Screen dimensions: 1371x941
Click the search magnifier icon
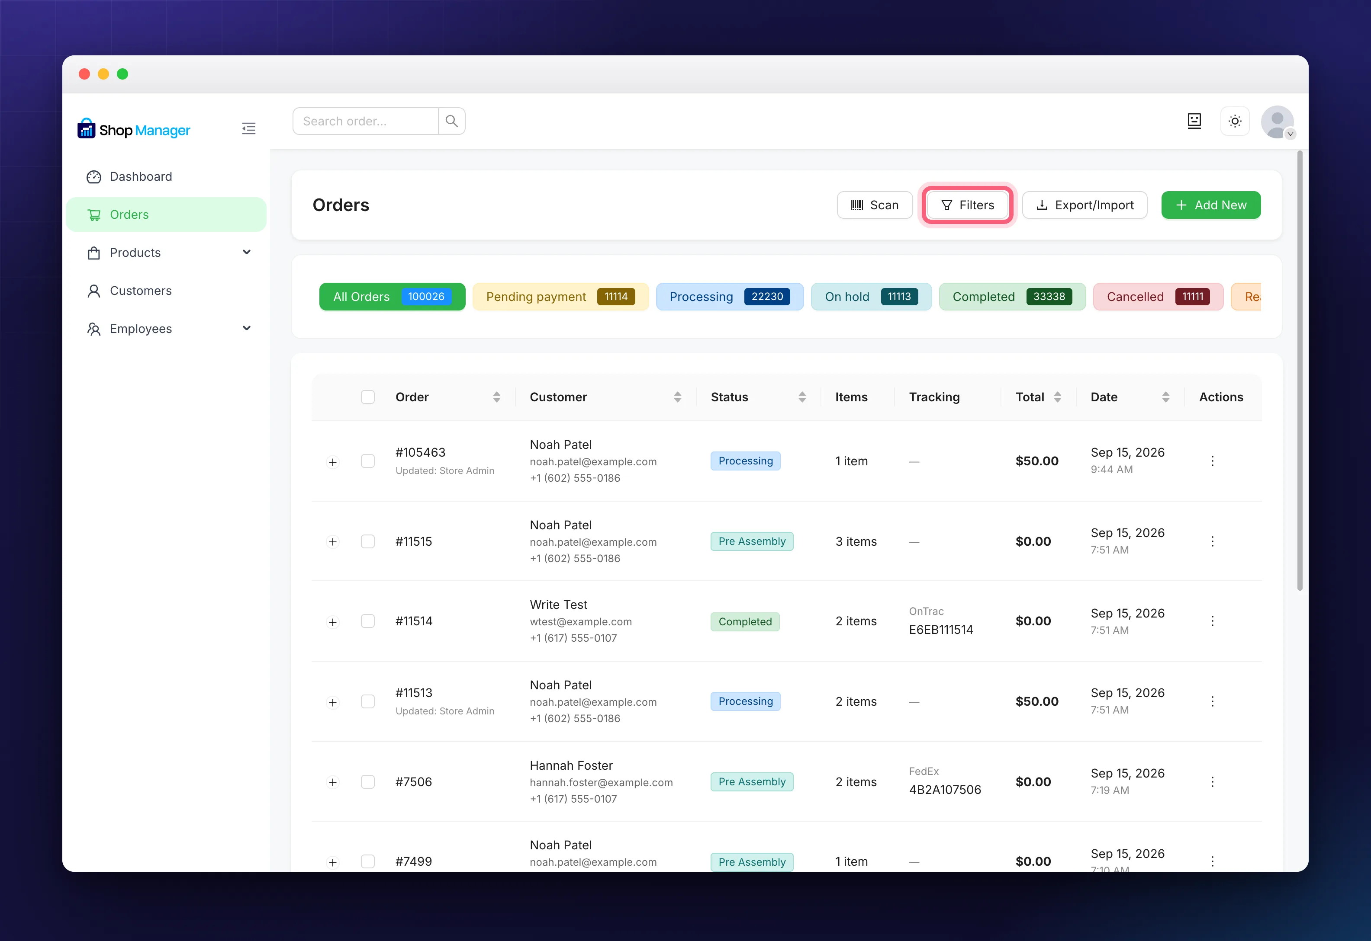pyautogui.click(x=451, y=121)
